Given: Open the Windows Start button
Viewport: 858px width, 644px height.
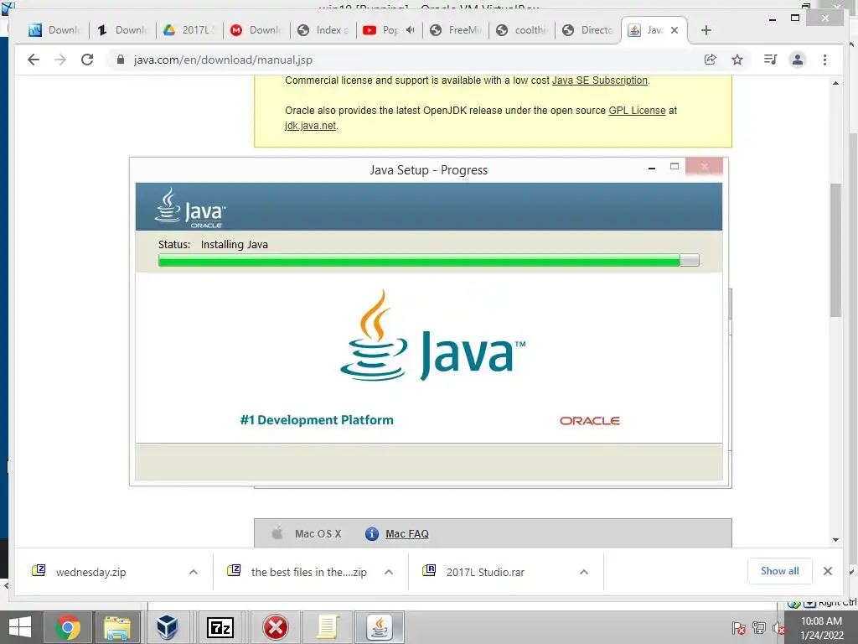Looking at the screenshot, I should [20, 627].
